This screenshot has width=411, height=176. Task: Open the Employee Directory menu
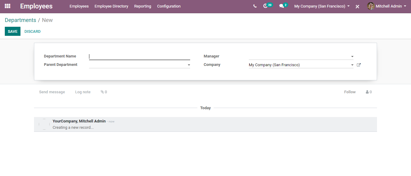[x=111, y=6]
